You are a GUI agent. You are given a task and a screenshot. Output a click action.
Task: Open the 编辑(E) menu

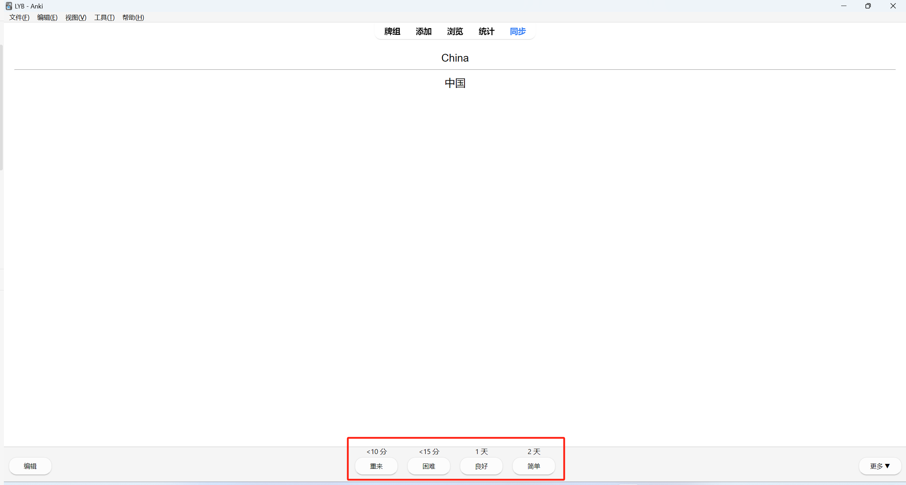click(x=47, y=17)
